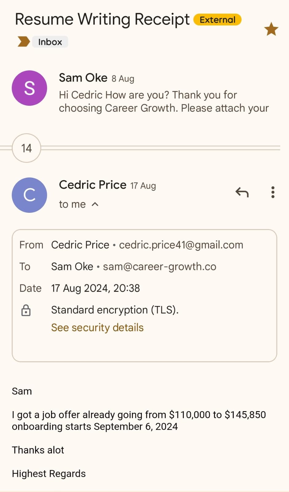Image resolution: width=289 pixels, height=492 pixels.
Task: Tap the sam@career-growth.co address
Action: (x=159, y=267)
